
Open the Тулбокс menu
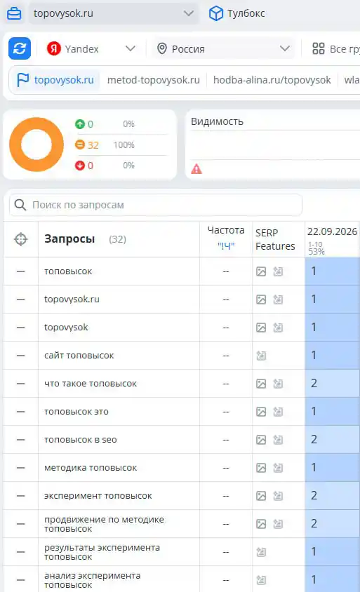[x=237, y=13]
